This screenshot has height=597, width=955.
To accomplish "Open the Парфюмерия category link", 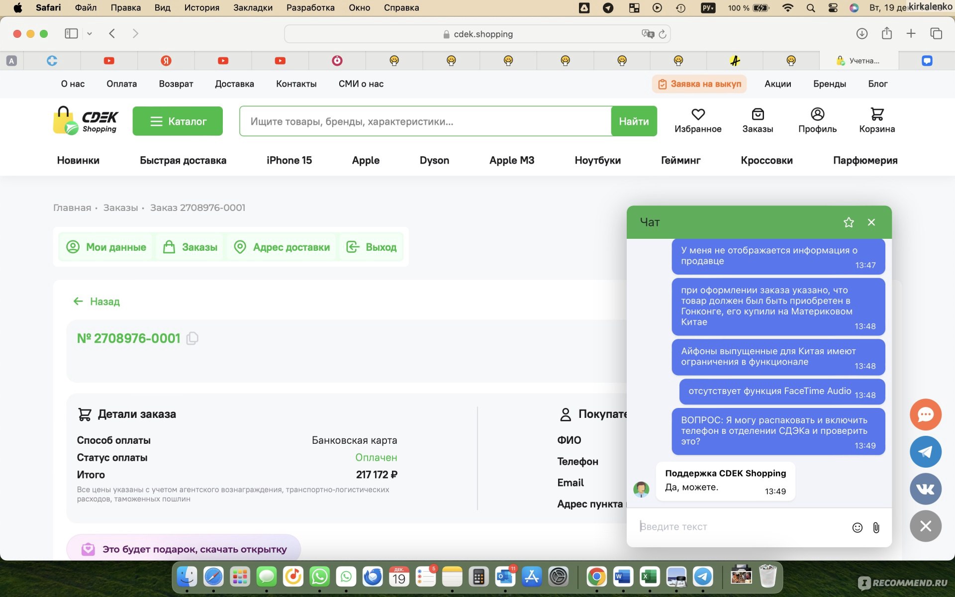I will click(865, 160).
